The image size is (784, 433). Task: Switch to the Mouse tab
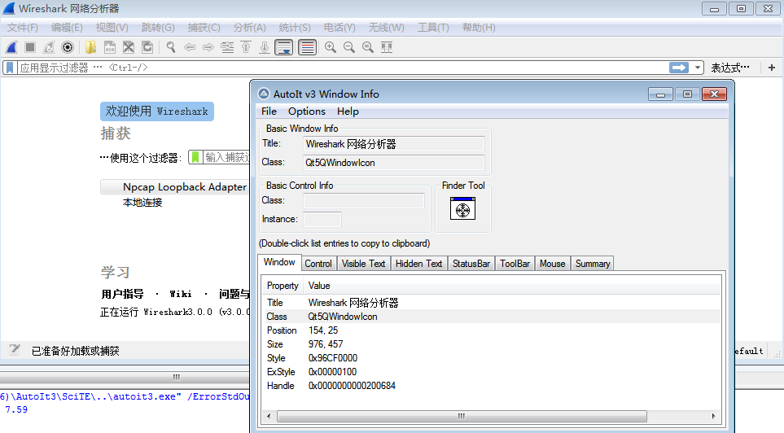pyautogui.click(x=552, y=264)
